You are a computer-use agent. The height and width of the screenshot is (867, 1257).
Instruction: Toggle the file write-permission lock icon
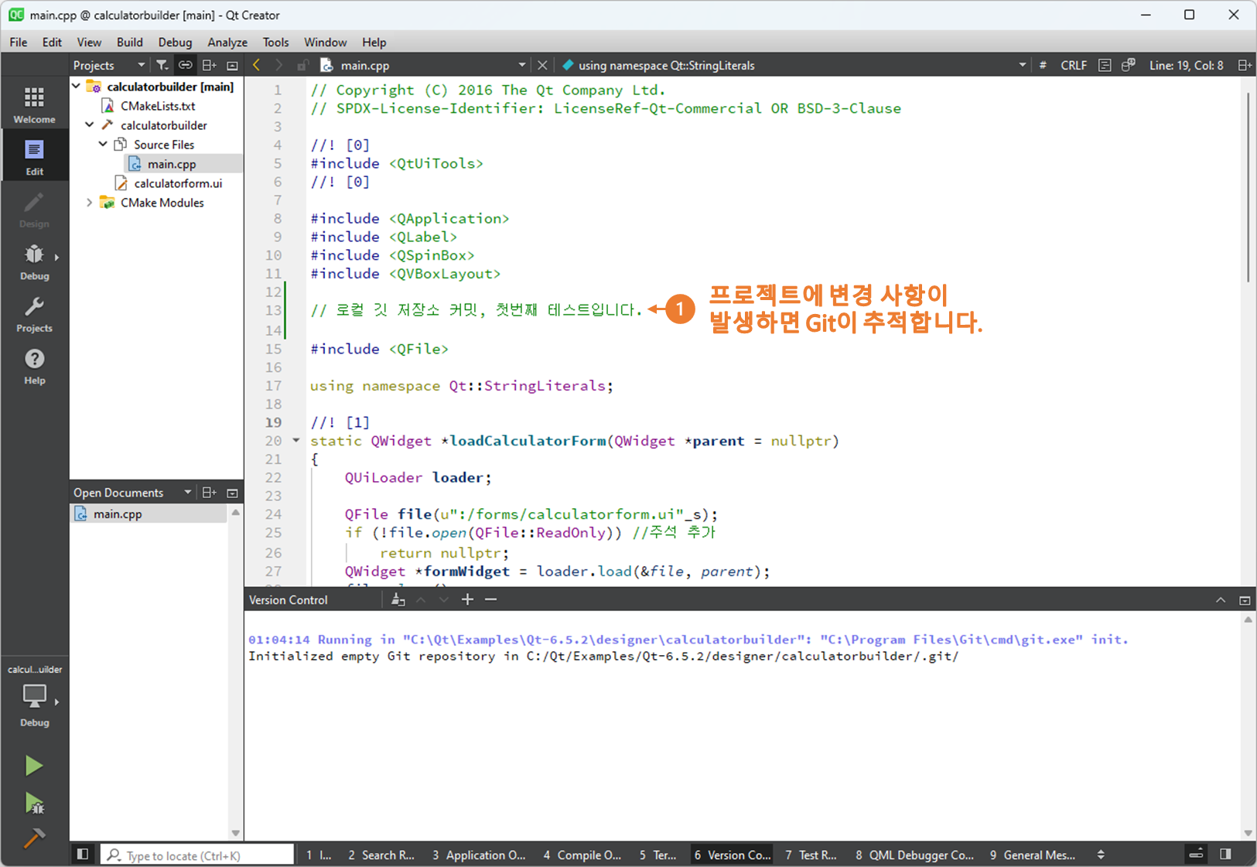302,65
